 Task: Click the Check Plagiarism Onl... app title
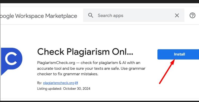tap(85, 52)
